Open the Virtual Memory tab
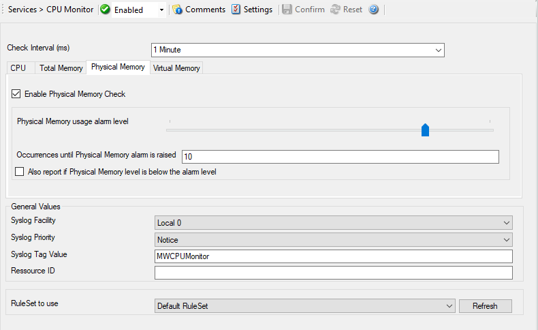The image size is (538, 330). pos(176,68)
